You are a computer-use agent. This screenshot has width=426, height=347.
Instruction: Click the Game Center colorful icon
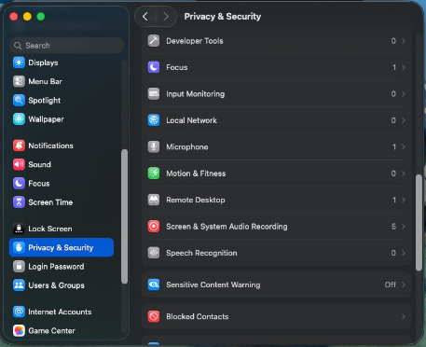tap(19, 330)
